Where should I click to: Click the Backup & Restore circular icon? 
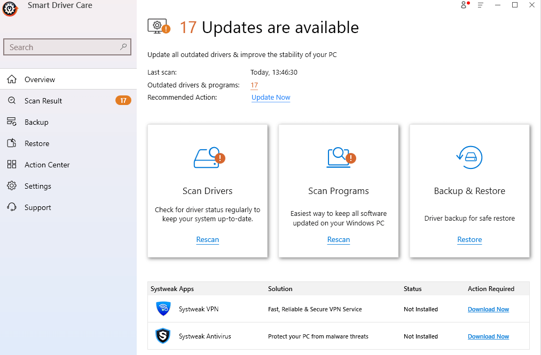point(469,158)
